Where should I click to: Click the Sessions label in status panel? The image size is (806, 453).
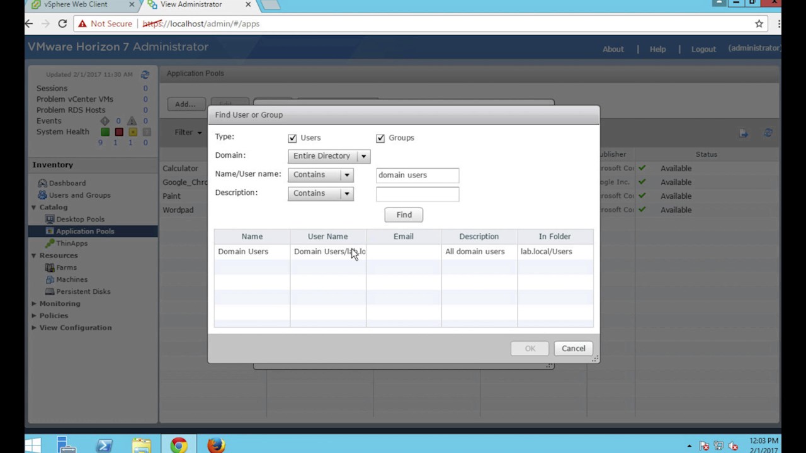tap(52, 89)
